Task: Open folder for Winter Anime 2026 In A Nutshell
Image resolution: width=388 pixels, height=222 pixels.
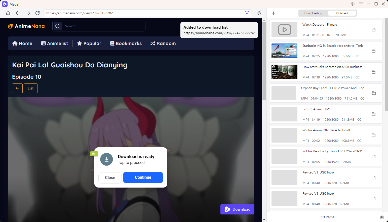Action: tap(374, 135)
